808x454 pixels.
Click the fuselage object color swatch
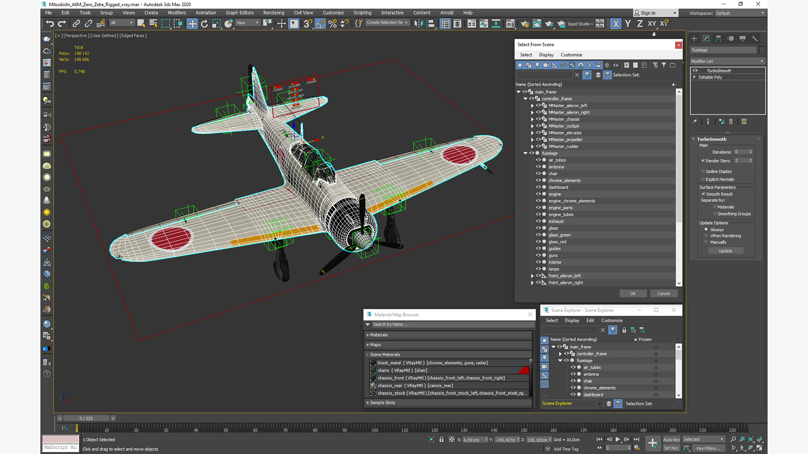coord(762,50)
